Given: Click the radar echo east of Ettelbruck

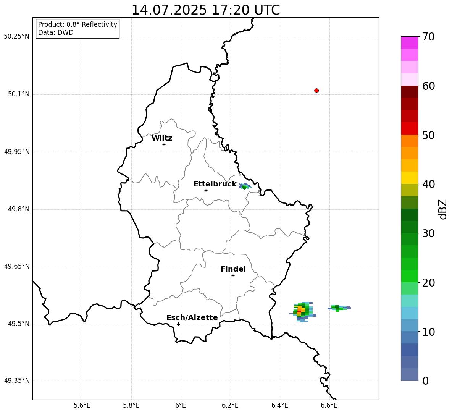Looking at the screenshot, I should pos(245,186).
